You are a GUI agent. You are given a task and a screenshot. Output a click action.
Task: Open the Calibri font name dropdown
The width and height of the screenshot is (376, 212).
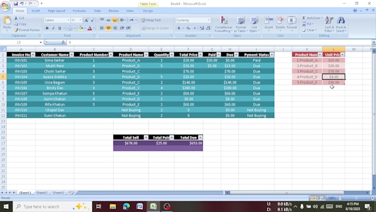(x=69, y=20)
